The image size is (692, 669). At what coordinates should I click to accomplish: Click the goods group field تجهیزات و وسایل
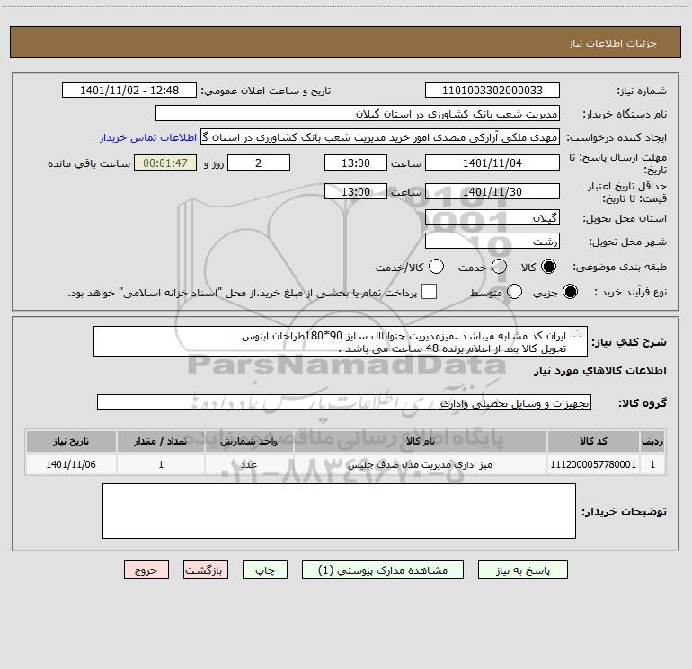(x=344, y=402)
